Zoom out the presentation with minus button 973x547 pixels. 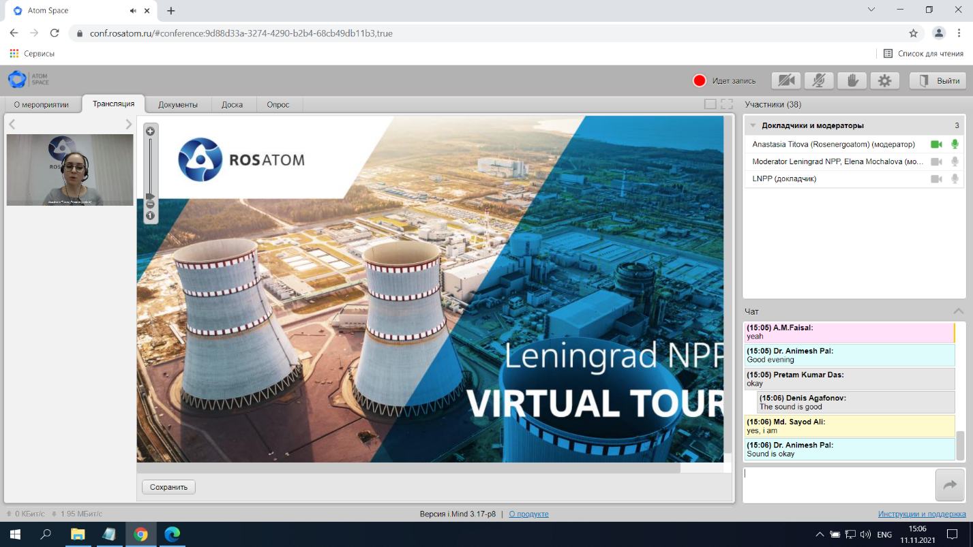click(x=150, y=204)
